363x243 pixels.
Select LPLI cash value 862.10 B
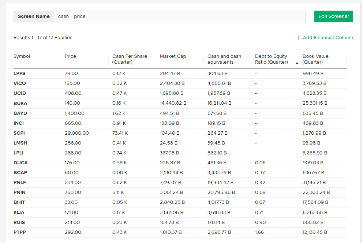click(217, 153)
